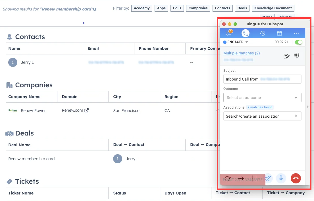Filter results by Deals
Screen dimensions: 314x201
pyautogui.click(x=242, y=8)
